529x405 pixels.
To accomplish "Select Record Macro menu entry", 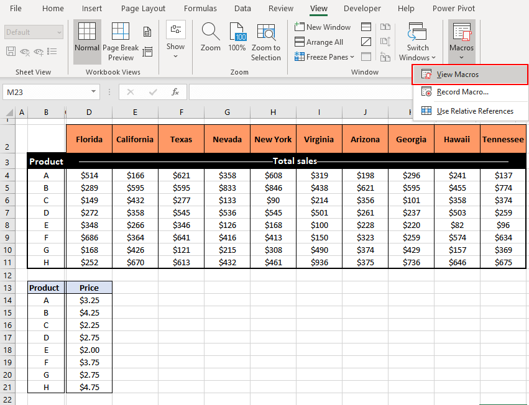I will [x=462, y=92].
